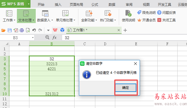
Task: Click the 工作表 worksheet icon
Action: [x=9, y=13]
